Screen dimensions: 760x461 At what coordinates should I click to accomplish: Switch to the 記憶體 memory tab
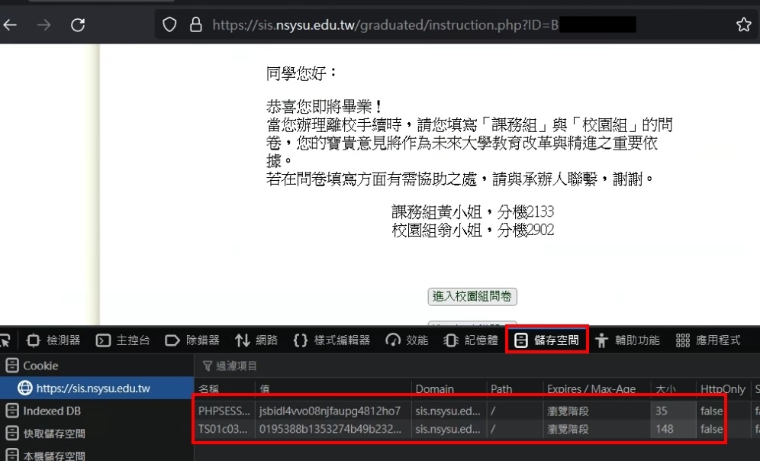point(471,340)
